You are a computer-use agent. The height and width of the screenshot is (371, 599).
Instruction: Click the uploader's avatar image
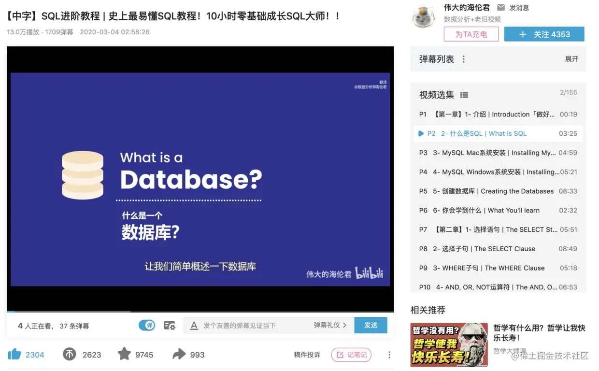(x=424, y=17)
